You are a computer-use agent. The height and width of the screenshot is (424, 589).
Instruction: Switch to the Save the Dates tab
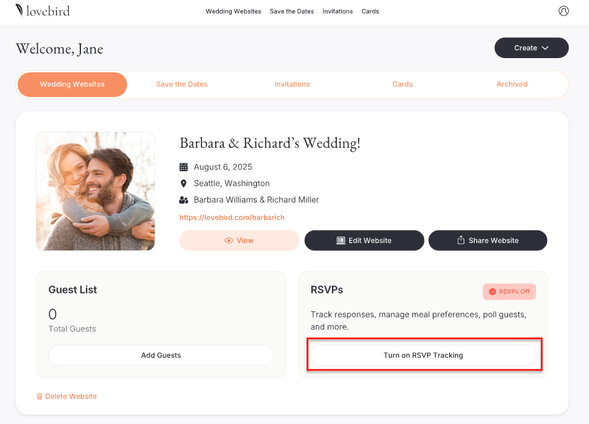click(182, 84)
